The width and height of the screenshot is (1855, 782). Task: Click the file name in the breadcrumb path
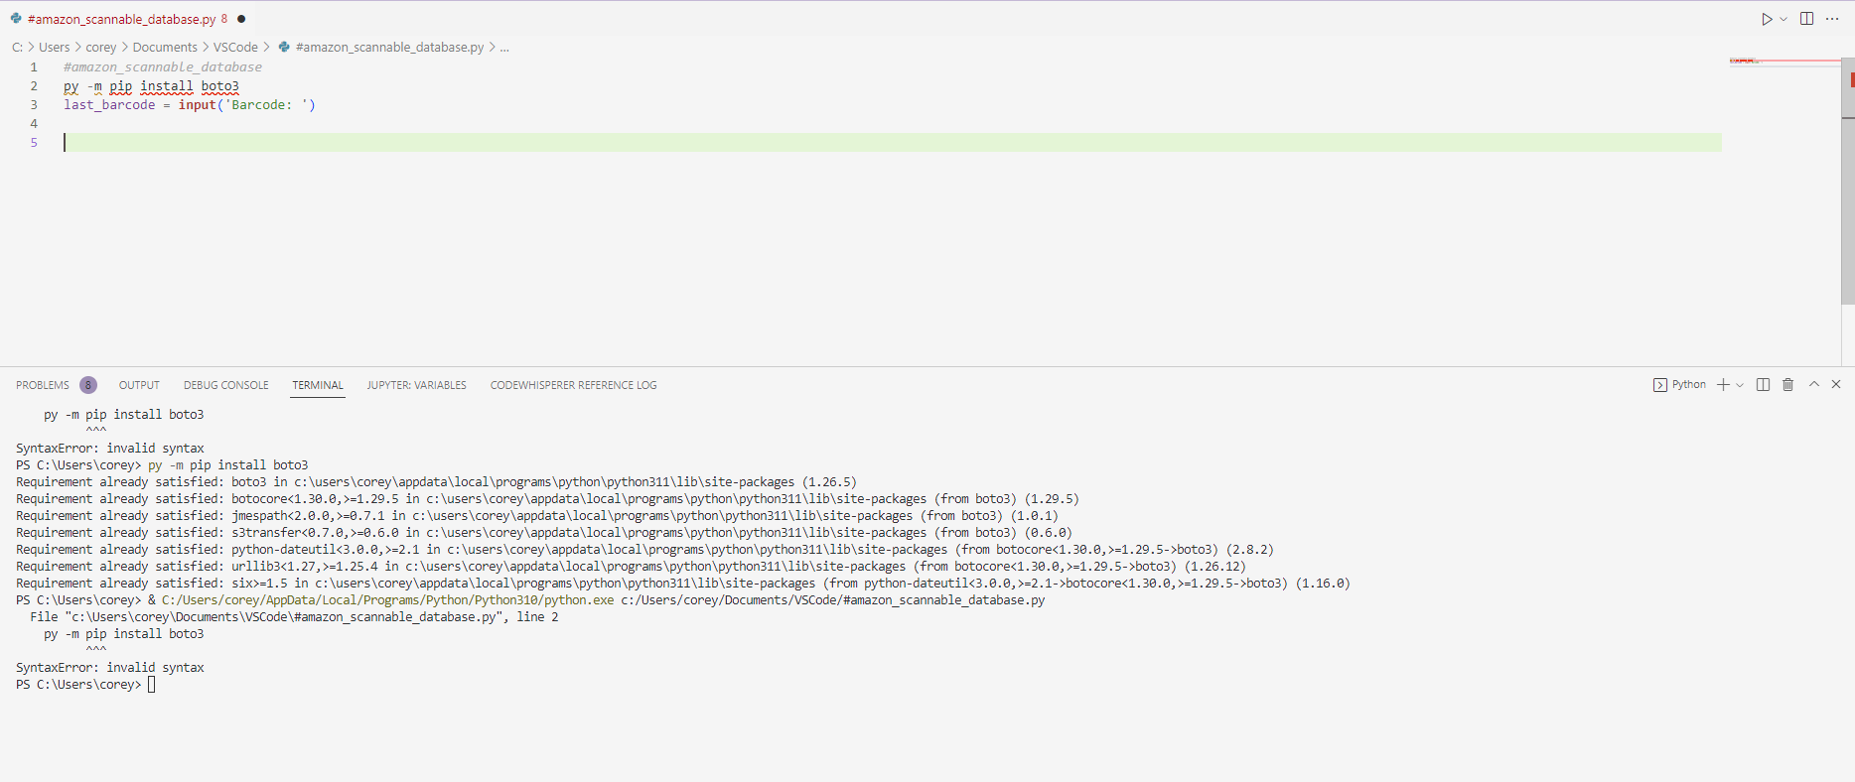[x=389, y=47]
